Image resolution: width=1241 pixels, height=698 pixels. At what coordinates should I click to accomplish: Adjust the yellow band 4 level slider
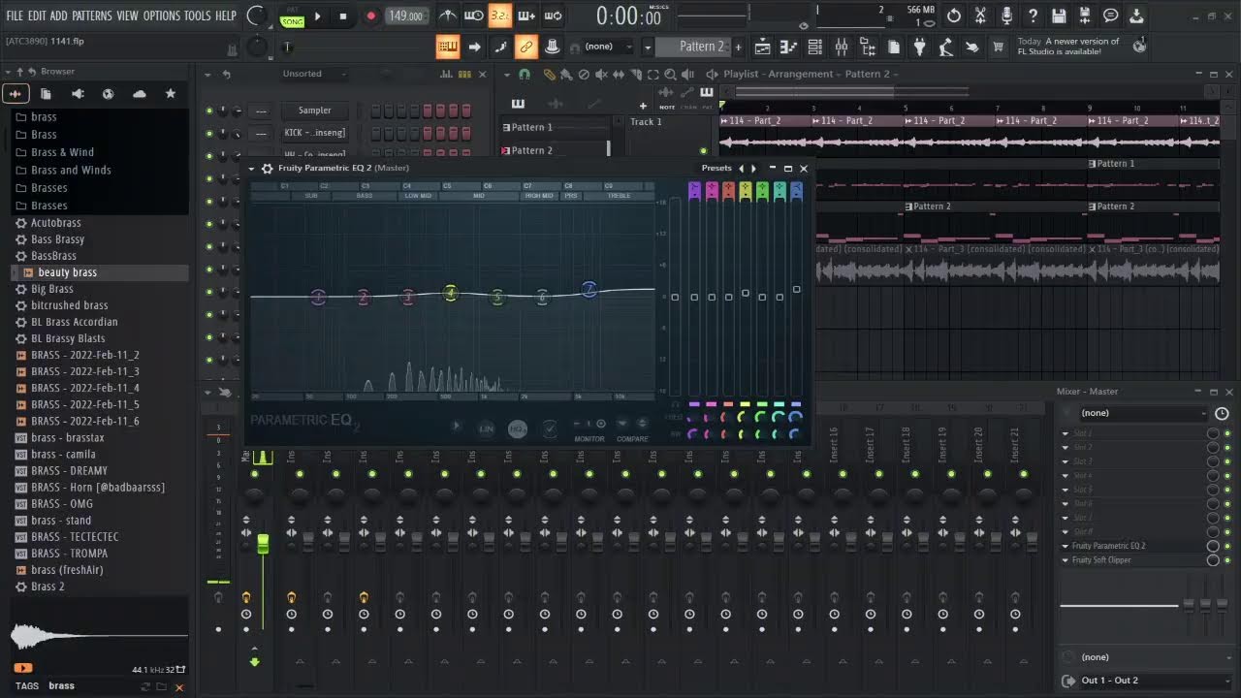[745, 293]
